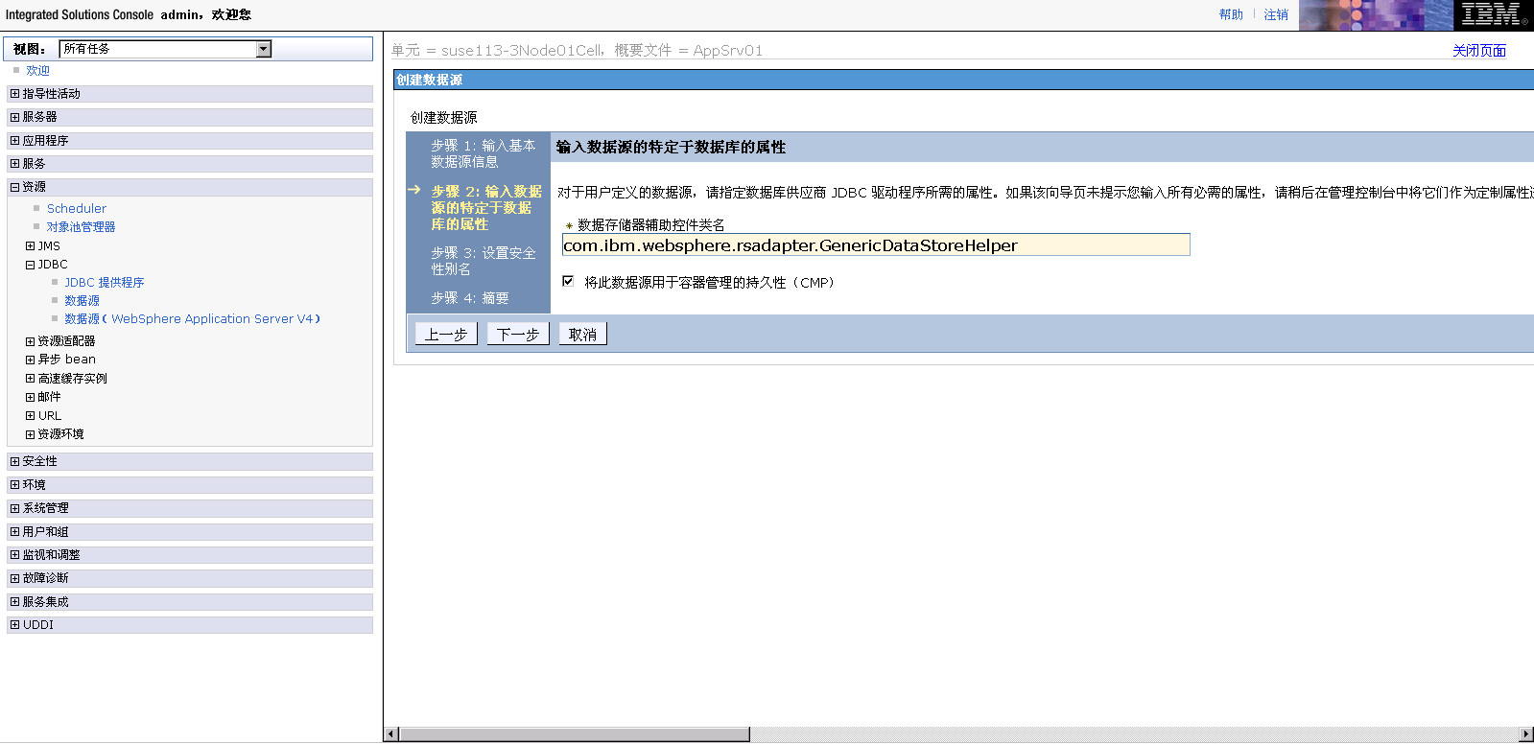Screen dimensions: 1534x744
Task: Click the 取消 button
Action: 582,334
